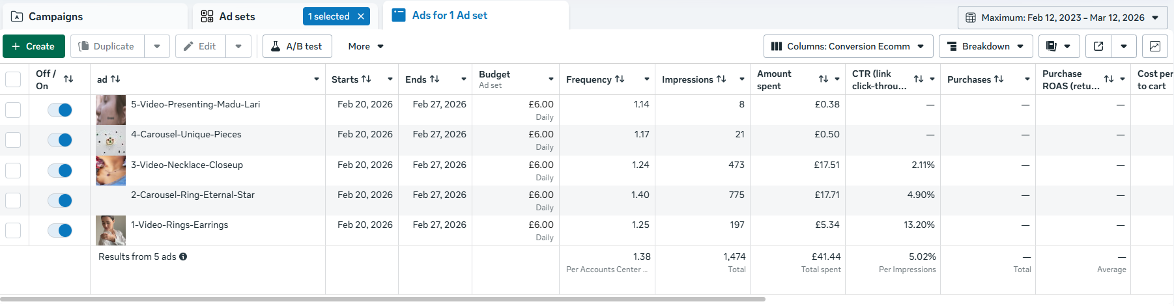The width and height of the screenshot is (1174, 306).
Task: Turn off the 5-Video-Presenting-Madu-Lari ad
Action: (x=60, y=110)
